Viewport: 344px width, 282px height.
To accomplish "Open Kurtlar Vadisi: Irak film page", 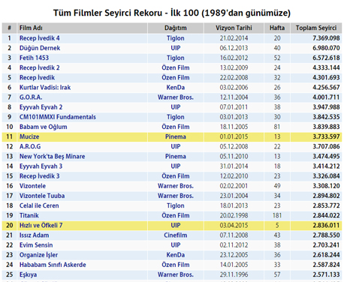I will (45, 88).
